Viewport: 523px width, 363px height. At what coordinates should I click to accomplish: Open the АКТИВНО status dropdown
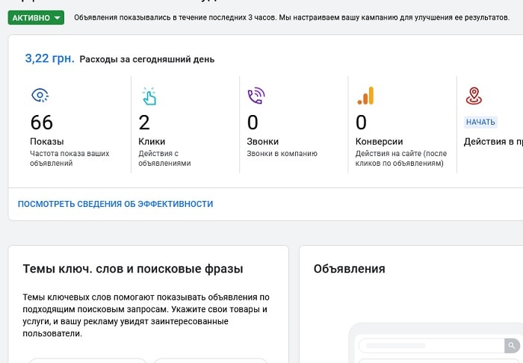pyautogui.click(x=36, y=17)
